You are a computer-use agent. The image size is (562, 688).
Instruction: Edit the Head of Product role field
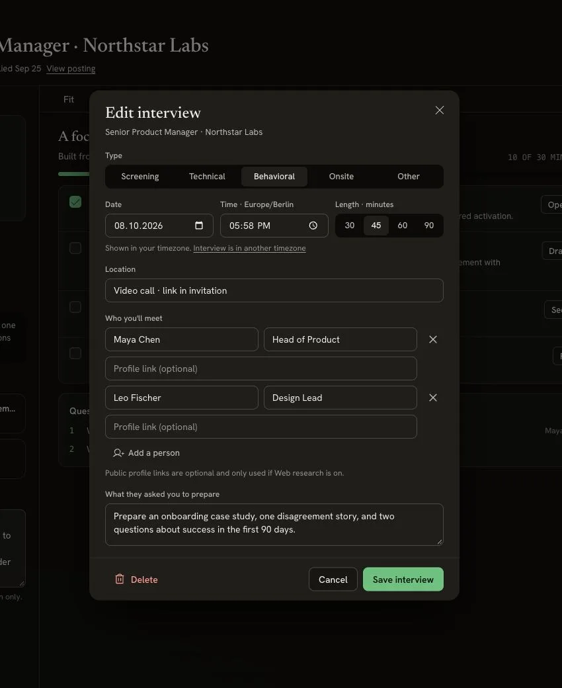tap(341, 339)
